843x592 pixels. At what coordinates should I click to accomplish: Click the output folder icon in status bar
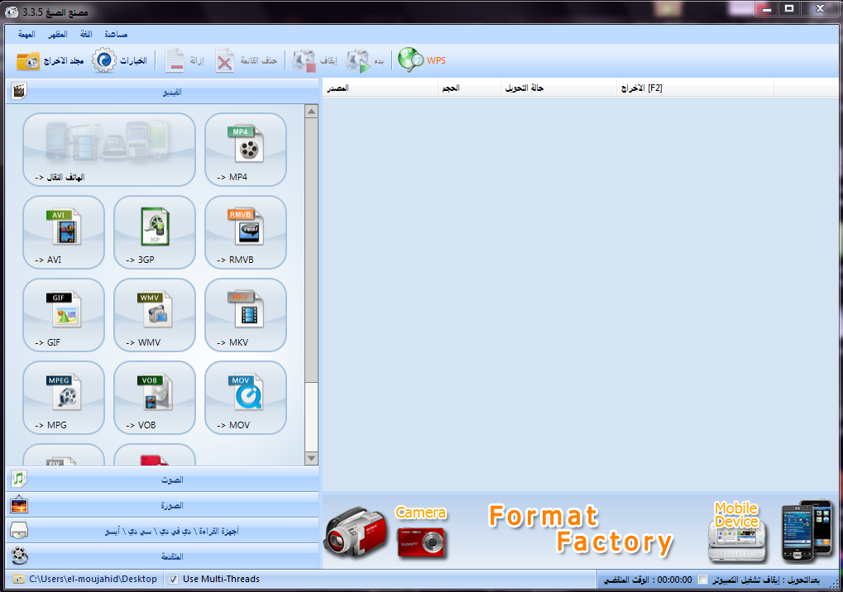pos(18,579)
